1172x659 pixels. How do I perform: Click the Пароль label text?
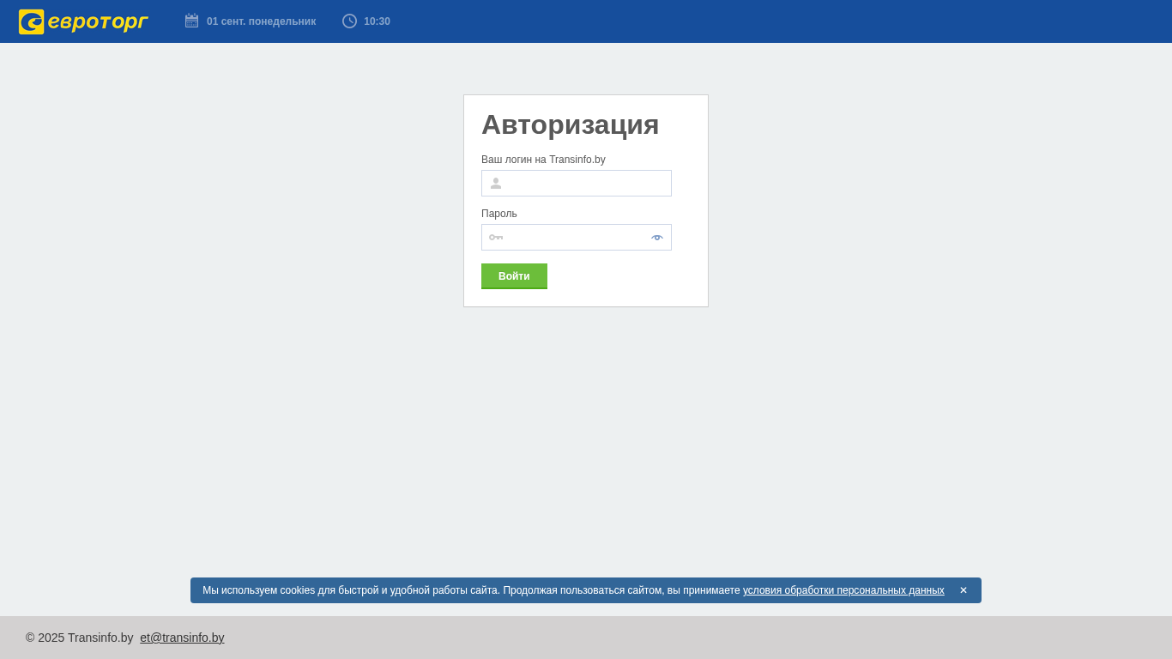point(499,214)
